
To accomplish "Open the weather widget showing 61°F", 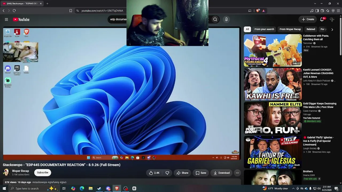I will [275, 189].
